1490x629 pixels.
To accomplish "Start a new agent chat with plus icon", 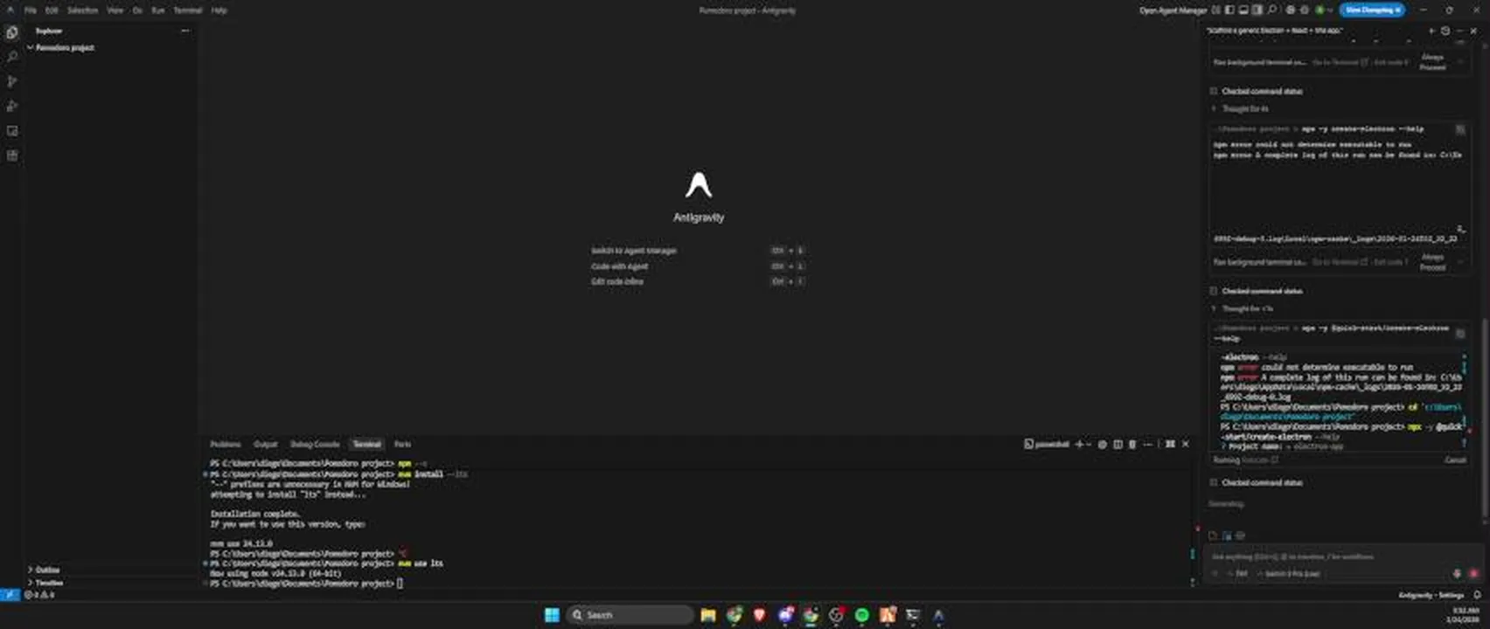I will (x=1431, y=31).
